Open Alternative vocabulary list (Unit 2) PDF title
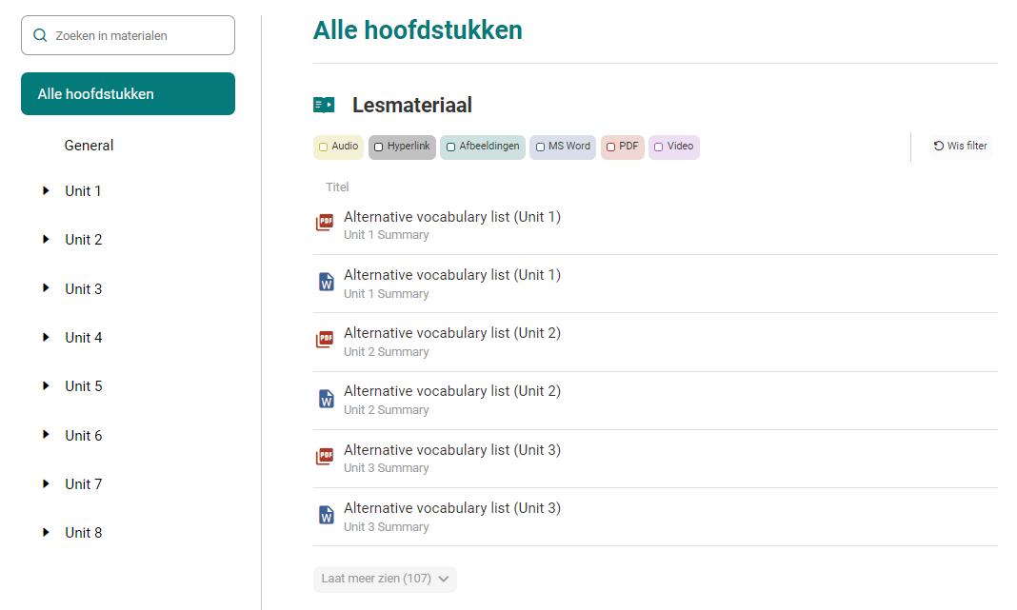1017x610 pixels. (452, 333)
